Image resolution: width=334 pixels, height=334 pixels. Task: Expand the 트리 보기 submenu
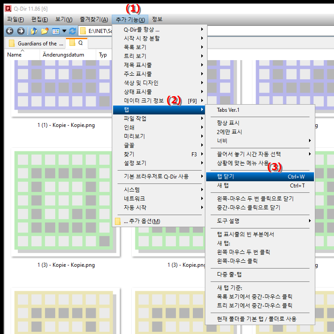[159, 56]
